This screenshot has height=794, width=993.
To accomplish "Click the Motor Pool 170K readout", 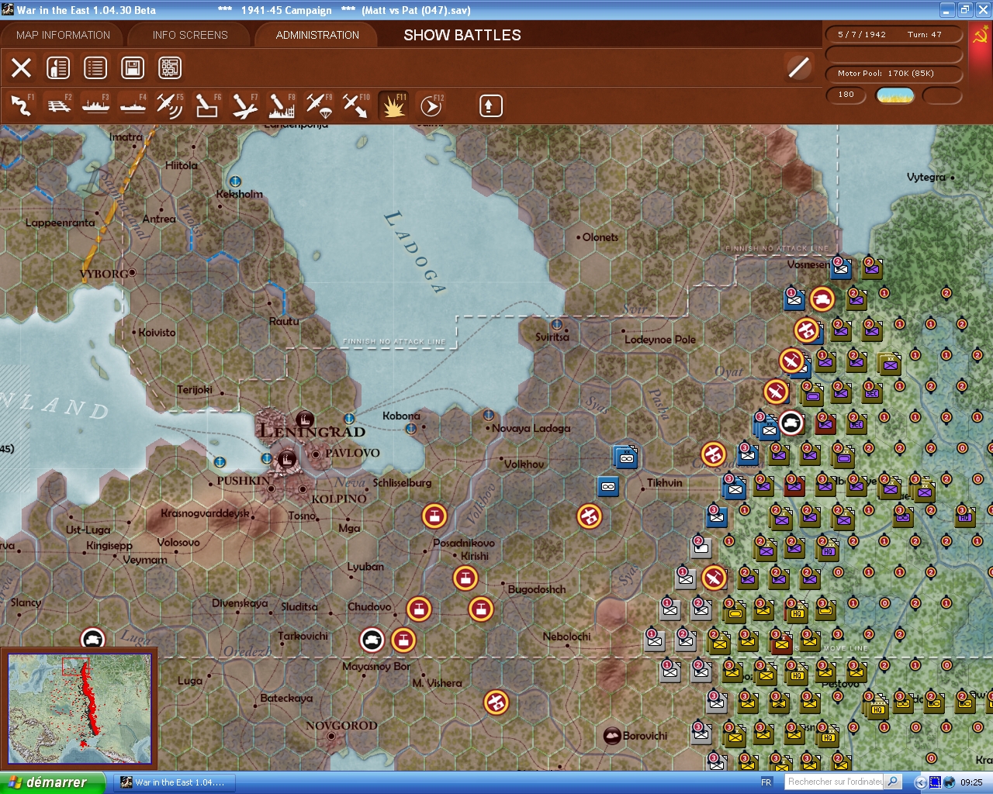I will (x=893, y=73).
